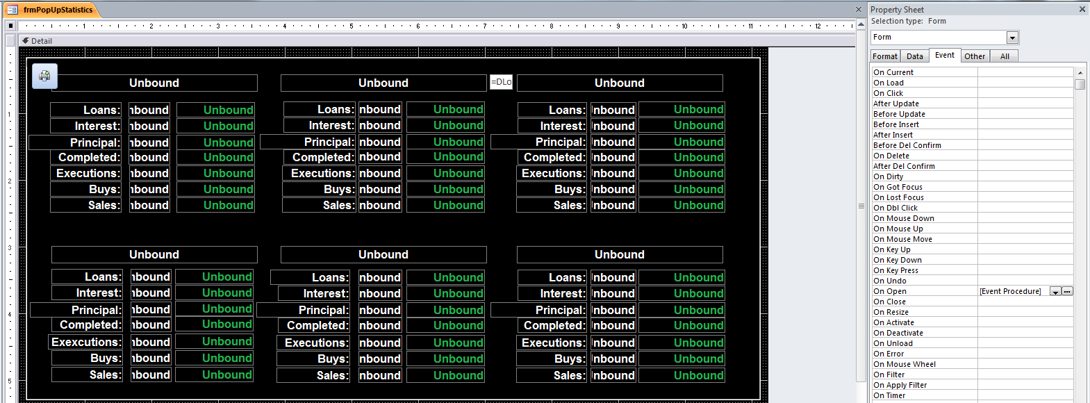The width and height of the screenshot is (1090, 403).
Task: Select the On Dbl Click property
Action: point(973,208)
